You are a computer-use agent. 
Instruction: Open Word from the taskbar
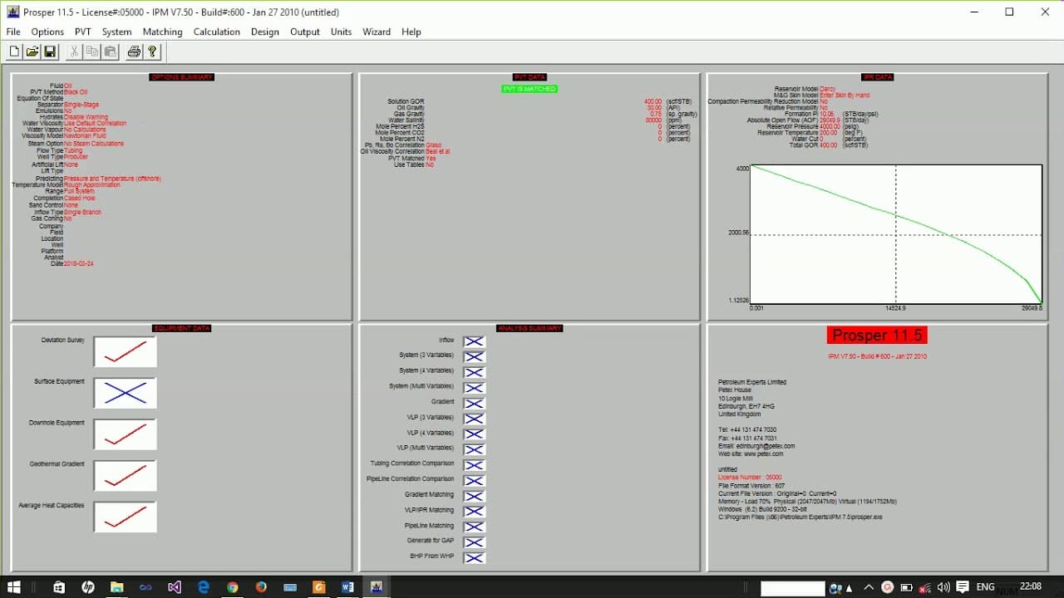pos(347,587)
